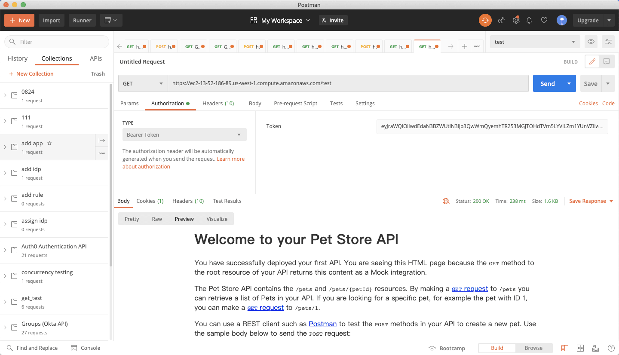Switch to the Headers request tab
This screenshot has height=355, width=619.
pos(218,103)
